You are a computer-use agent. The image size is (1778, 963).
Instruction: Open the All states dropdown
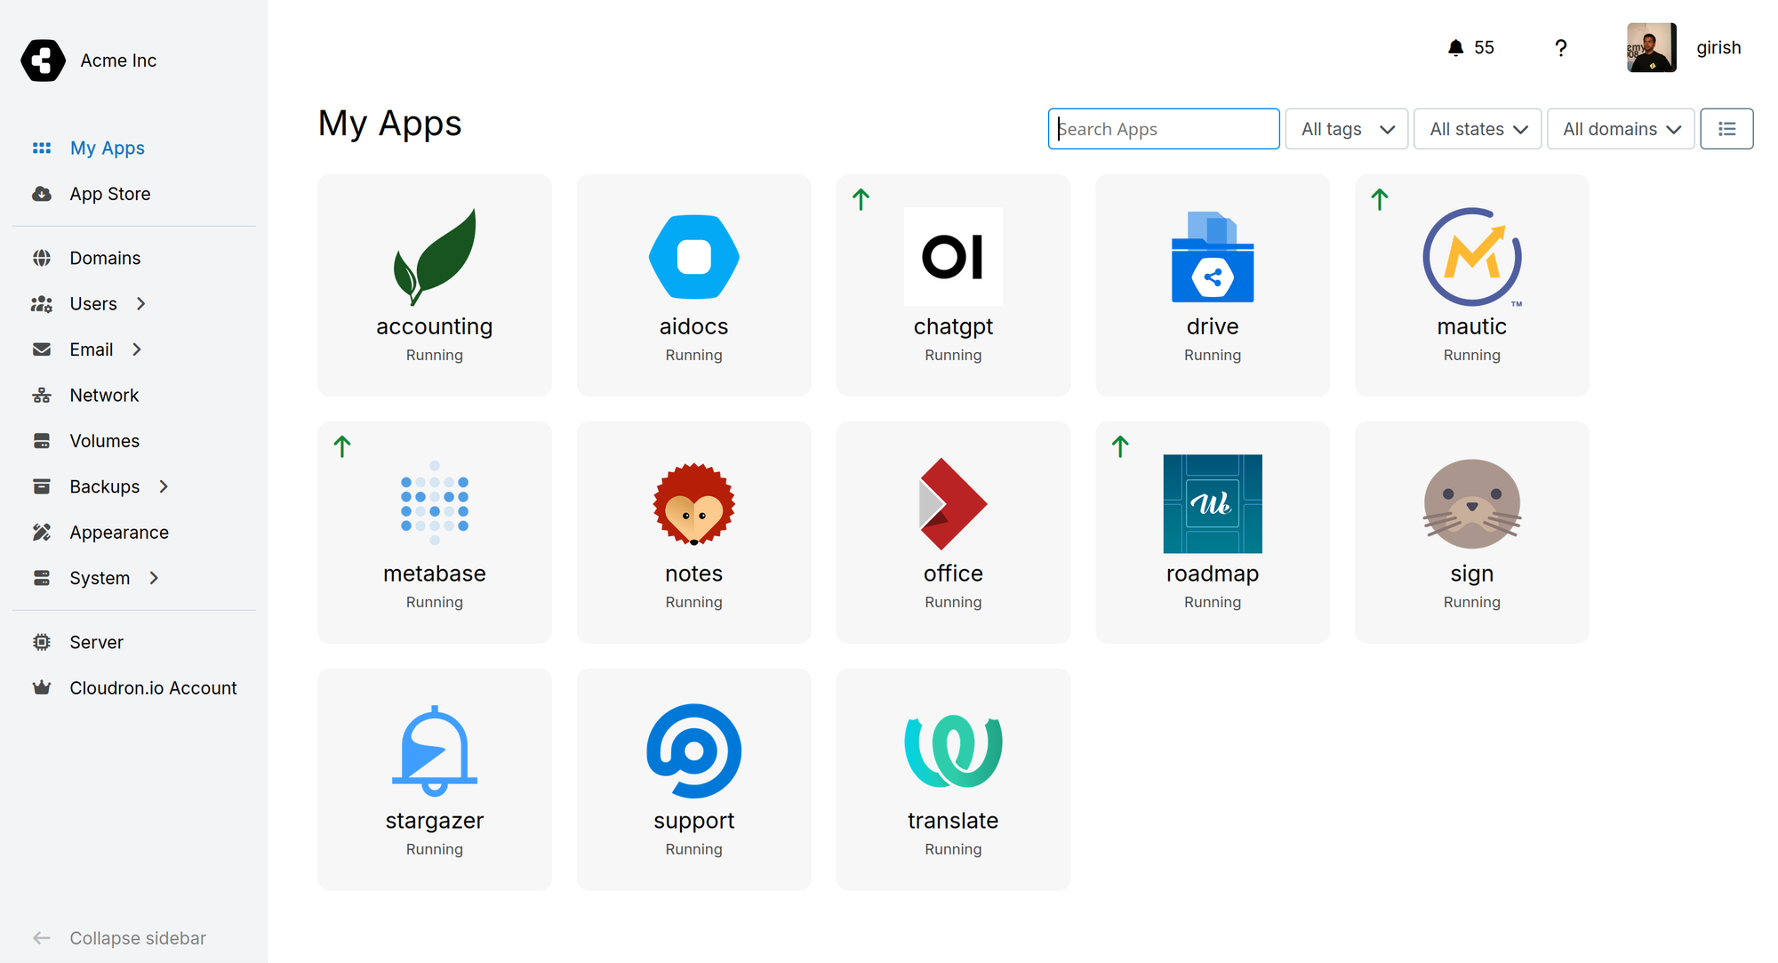[1477, 129]
